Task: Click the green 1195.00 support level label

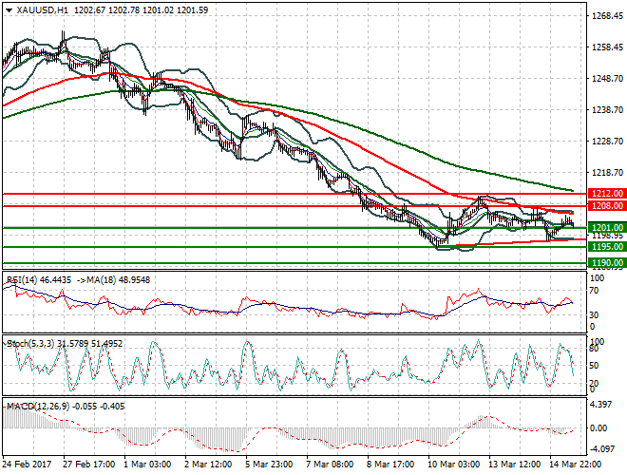Action: pyautogui.click(x=603, y=247)
